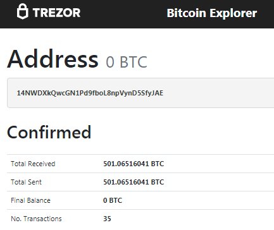This screenshot has width=274, height=230.
Task: Click the Total Sent table row
Action: (x=140, y=182)
